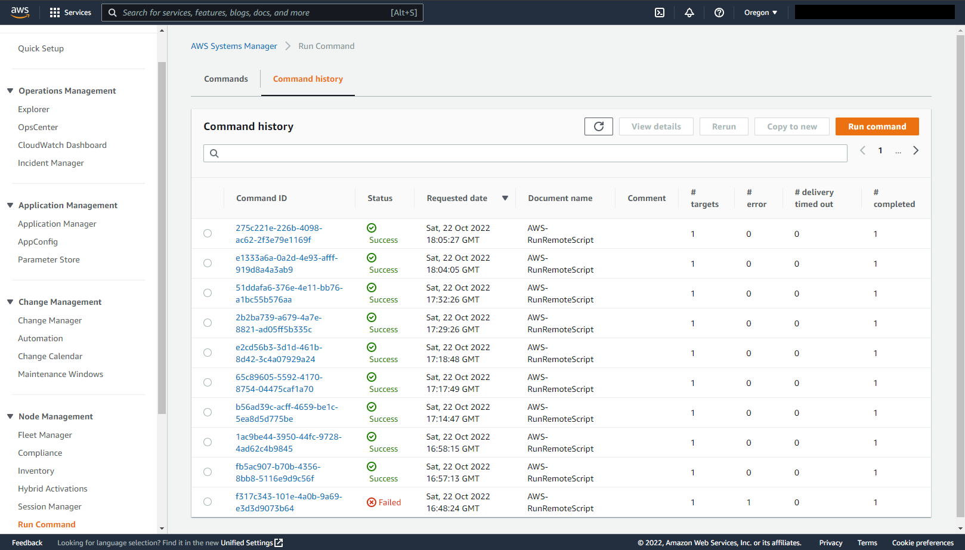Click the AWS logo home icon

[x=20, y=13]
